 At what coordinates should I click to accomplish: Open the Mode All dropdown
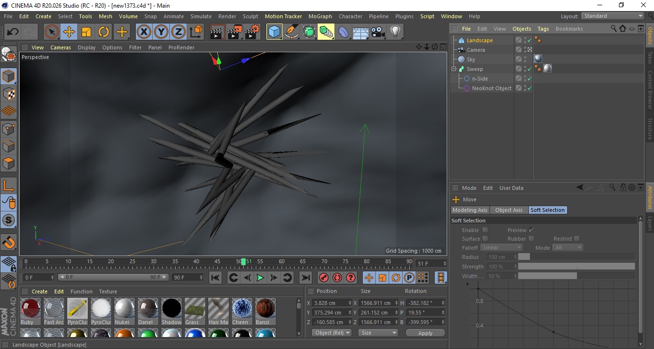click(x=568, y=247)
